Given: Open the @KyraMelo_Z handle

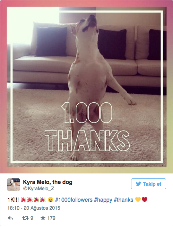Looking at the screenshot, I should (38, 188).
